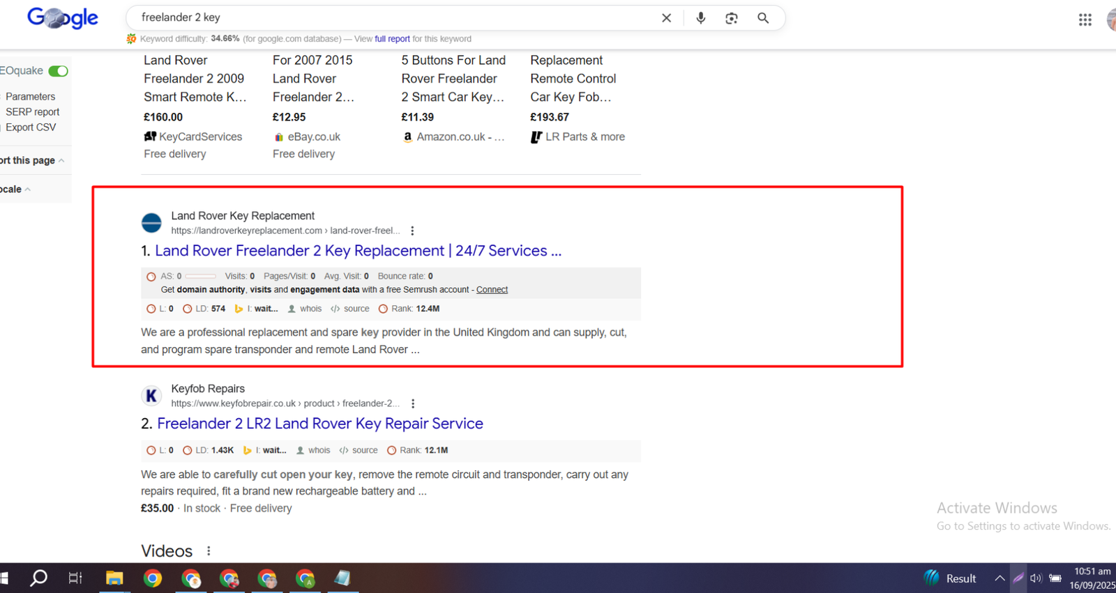Click the voice search microphone icon

(x=700, y=18)
